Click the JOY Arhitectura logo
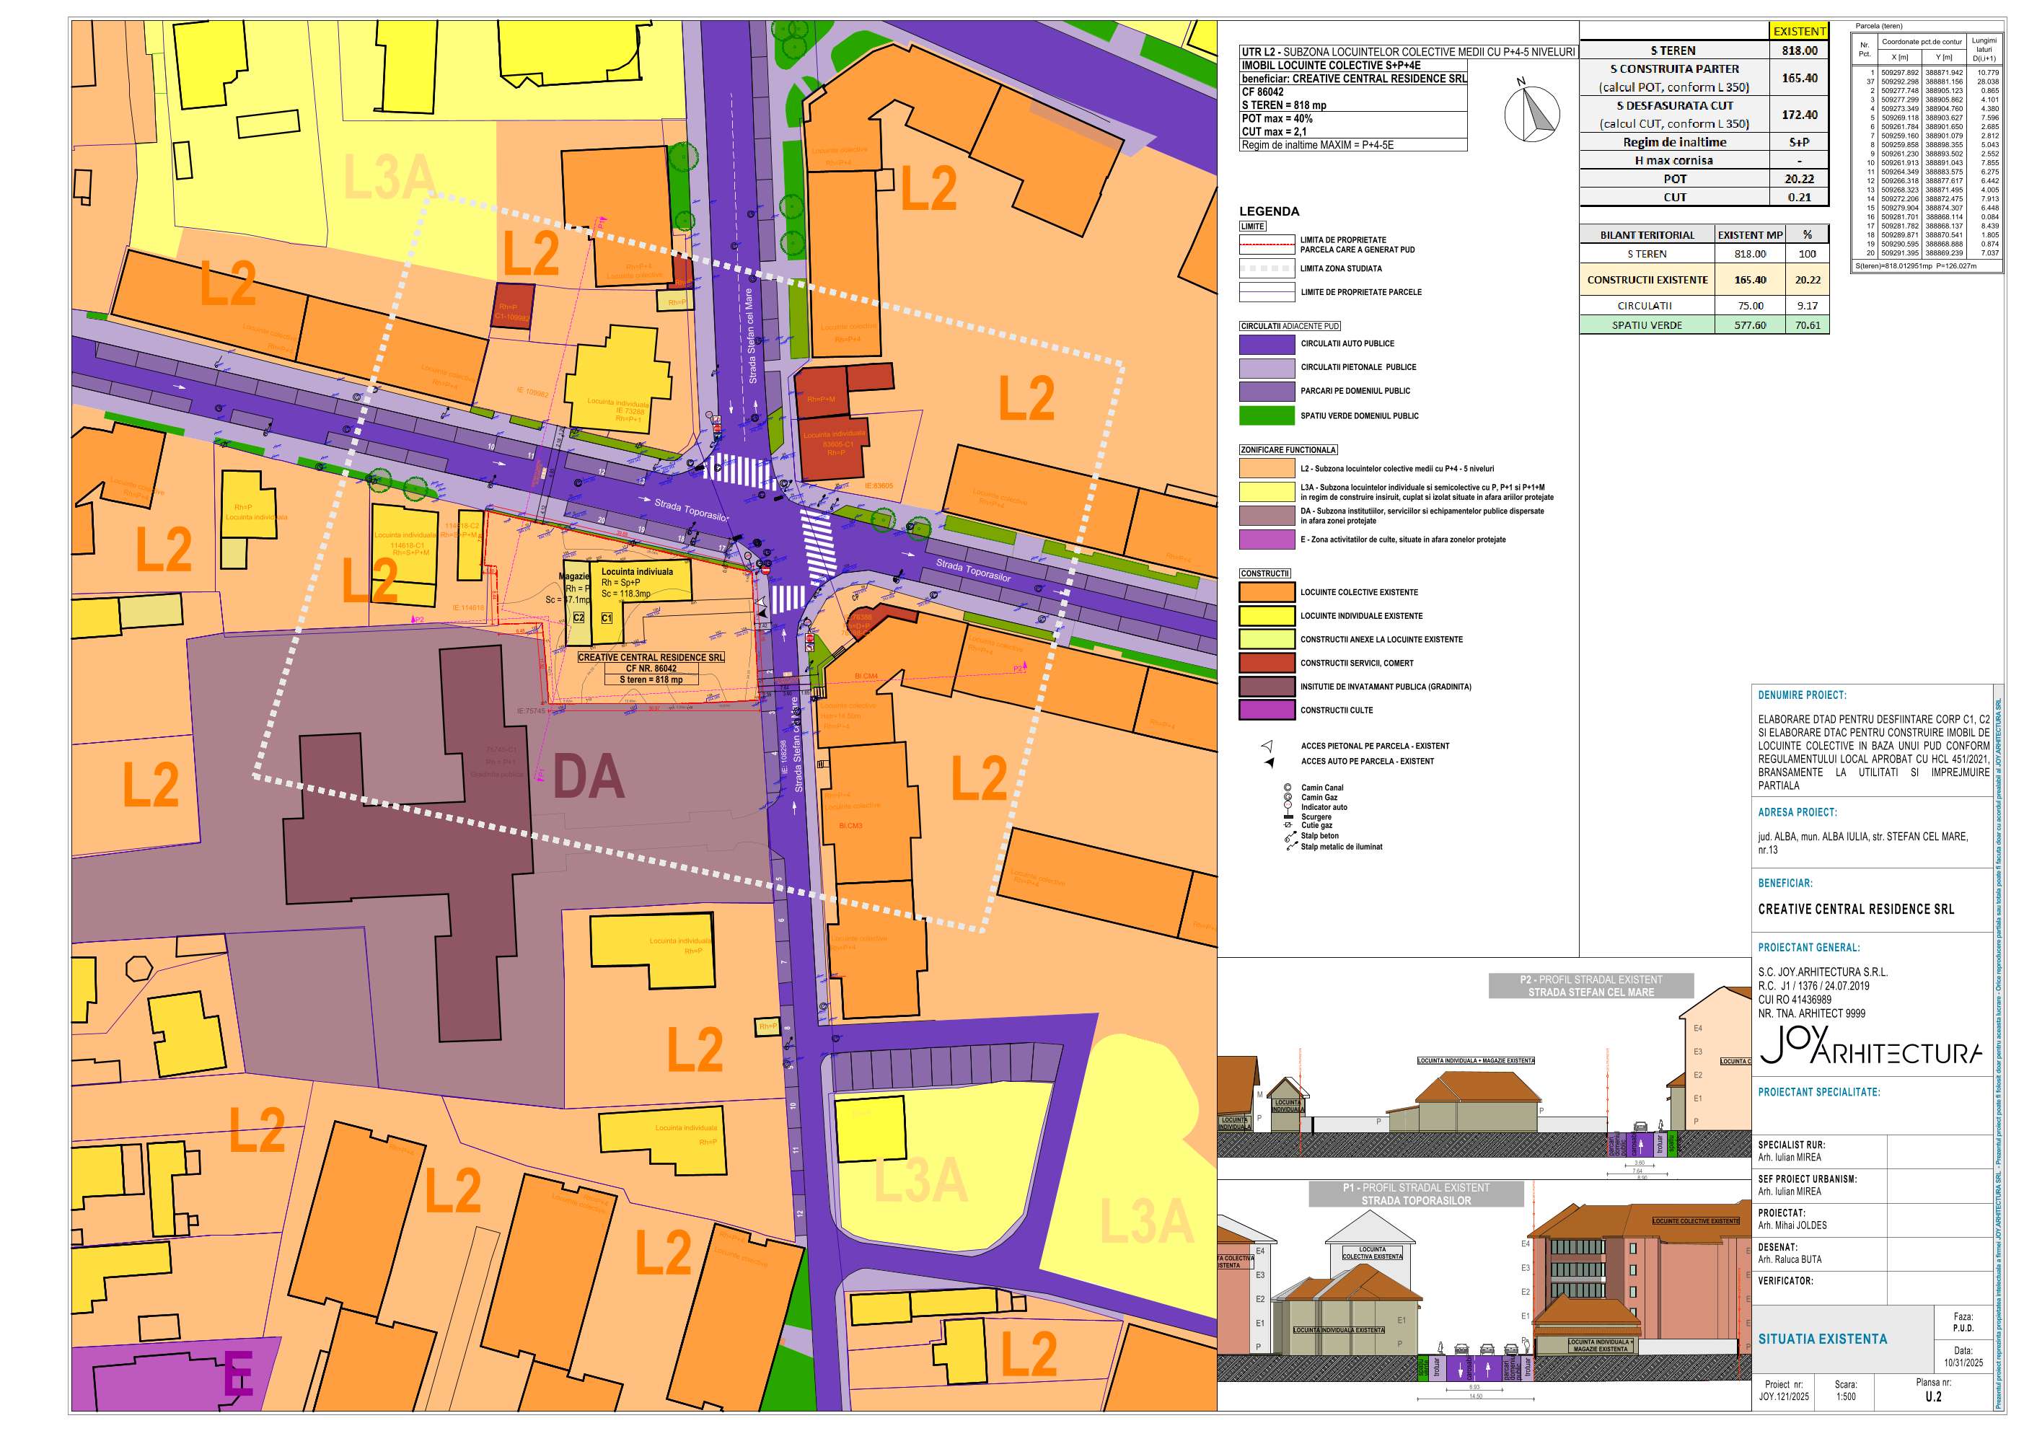Image resolution: width=2024 pixels, height=1431 pixels. pyautogui.click(x=1870, y=1047)
